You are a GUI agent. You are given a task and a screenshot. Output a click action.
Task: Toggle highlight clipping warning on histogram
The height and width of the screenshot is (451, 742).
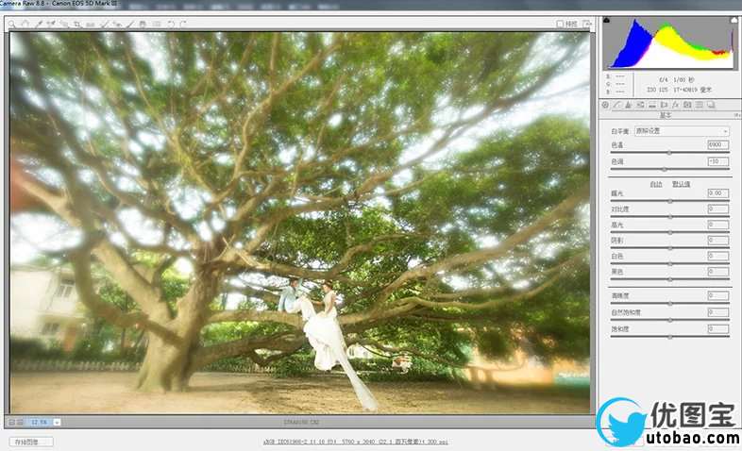pyautogui.click(x=734, y=20)
